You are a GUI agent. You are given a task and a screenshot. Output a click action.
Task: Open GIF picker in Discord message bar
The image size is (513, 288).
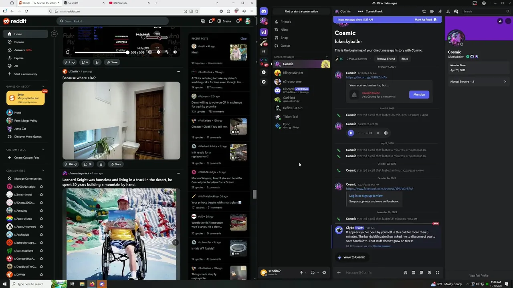tap(413, 273)
